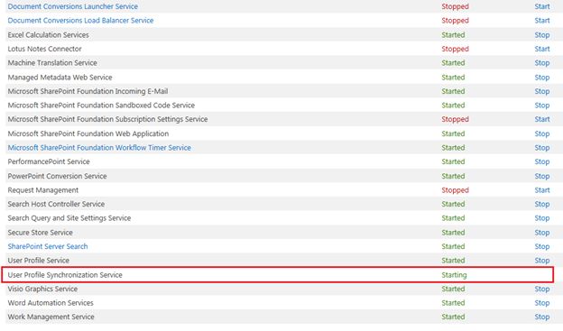Select 'Secure Store Service' name
Screen dimensions: 563x331
tap(41, 233)
